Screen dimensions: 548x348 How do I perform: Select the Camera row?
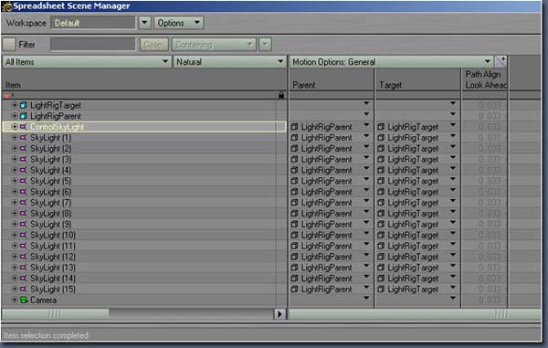pos(144,301)
